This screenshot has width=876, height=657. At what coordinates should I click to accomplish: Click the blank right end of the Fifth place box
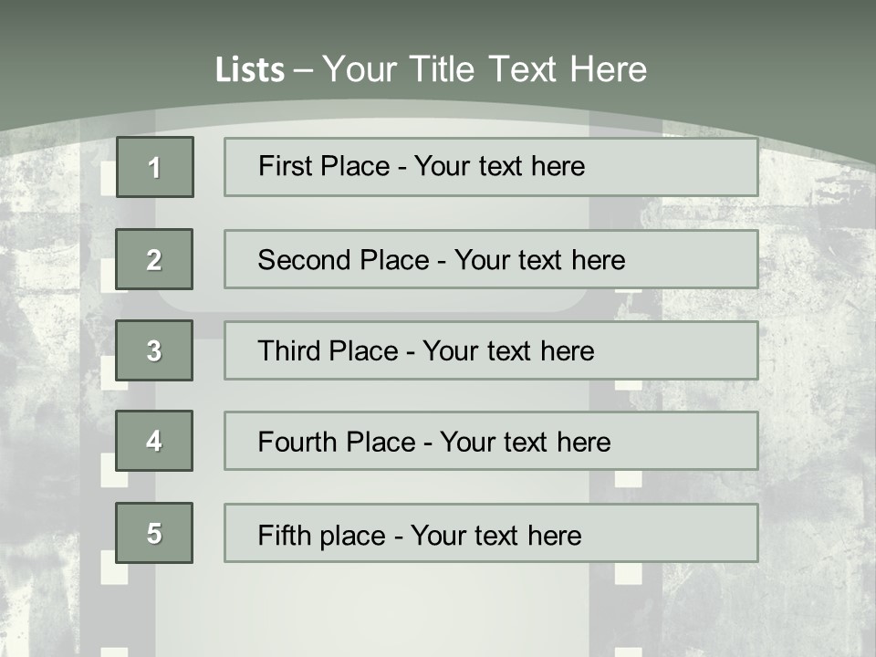[693, 533]
